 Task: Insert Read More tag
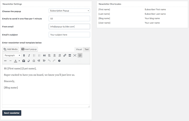(x=70, y=55)
